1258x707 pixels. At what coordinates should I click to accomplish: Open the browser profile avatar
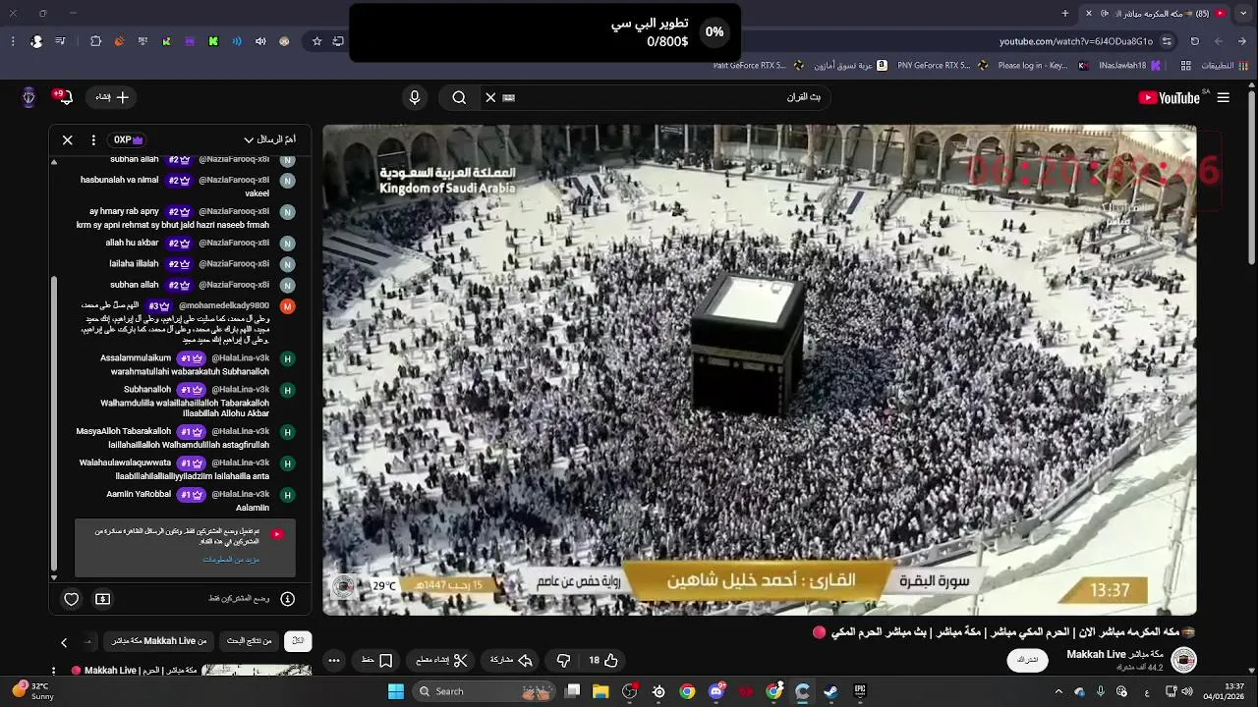[36, 41]
